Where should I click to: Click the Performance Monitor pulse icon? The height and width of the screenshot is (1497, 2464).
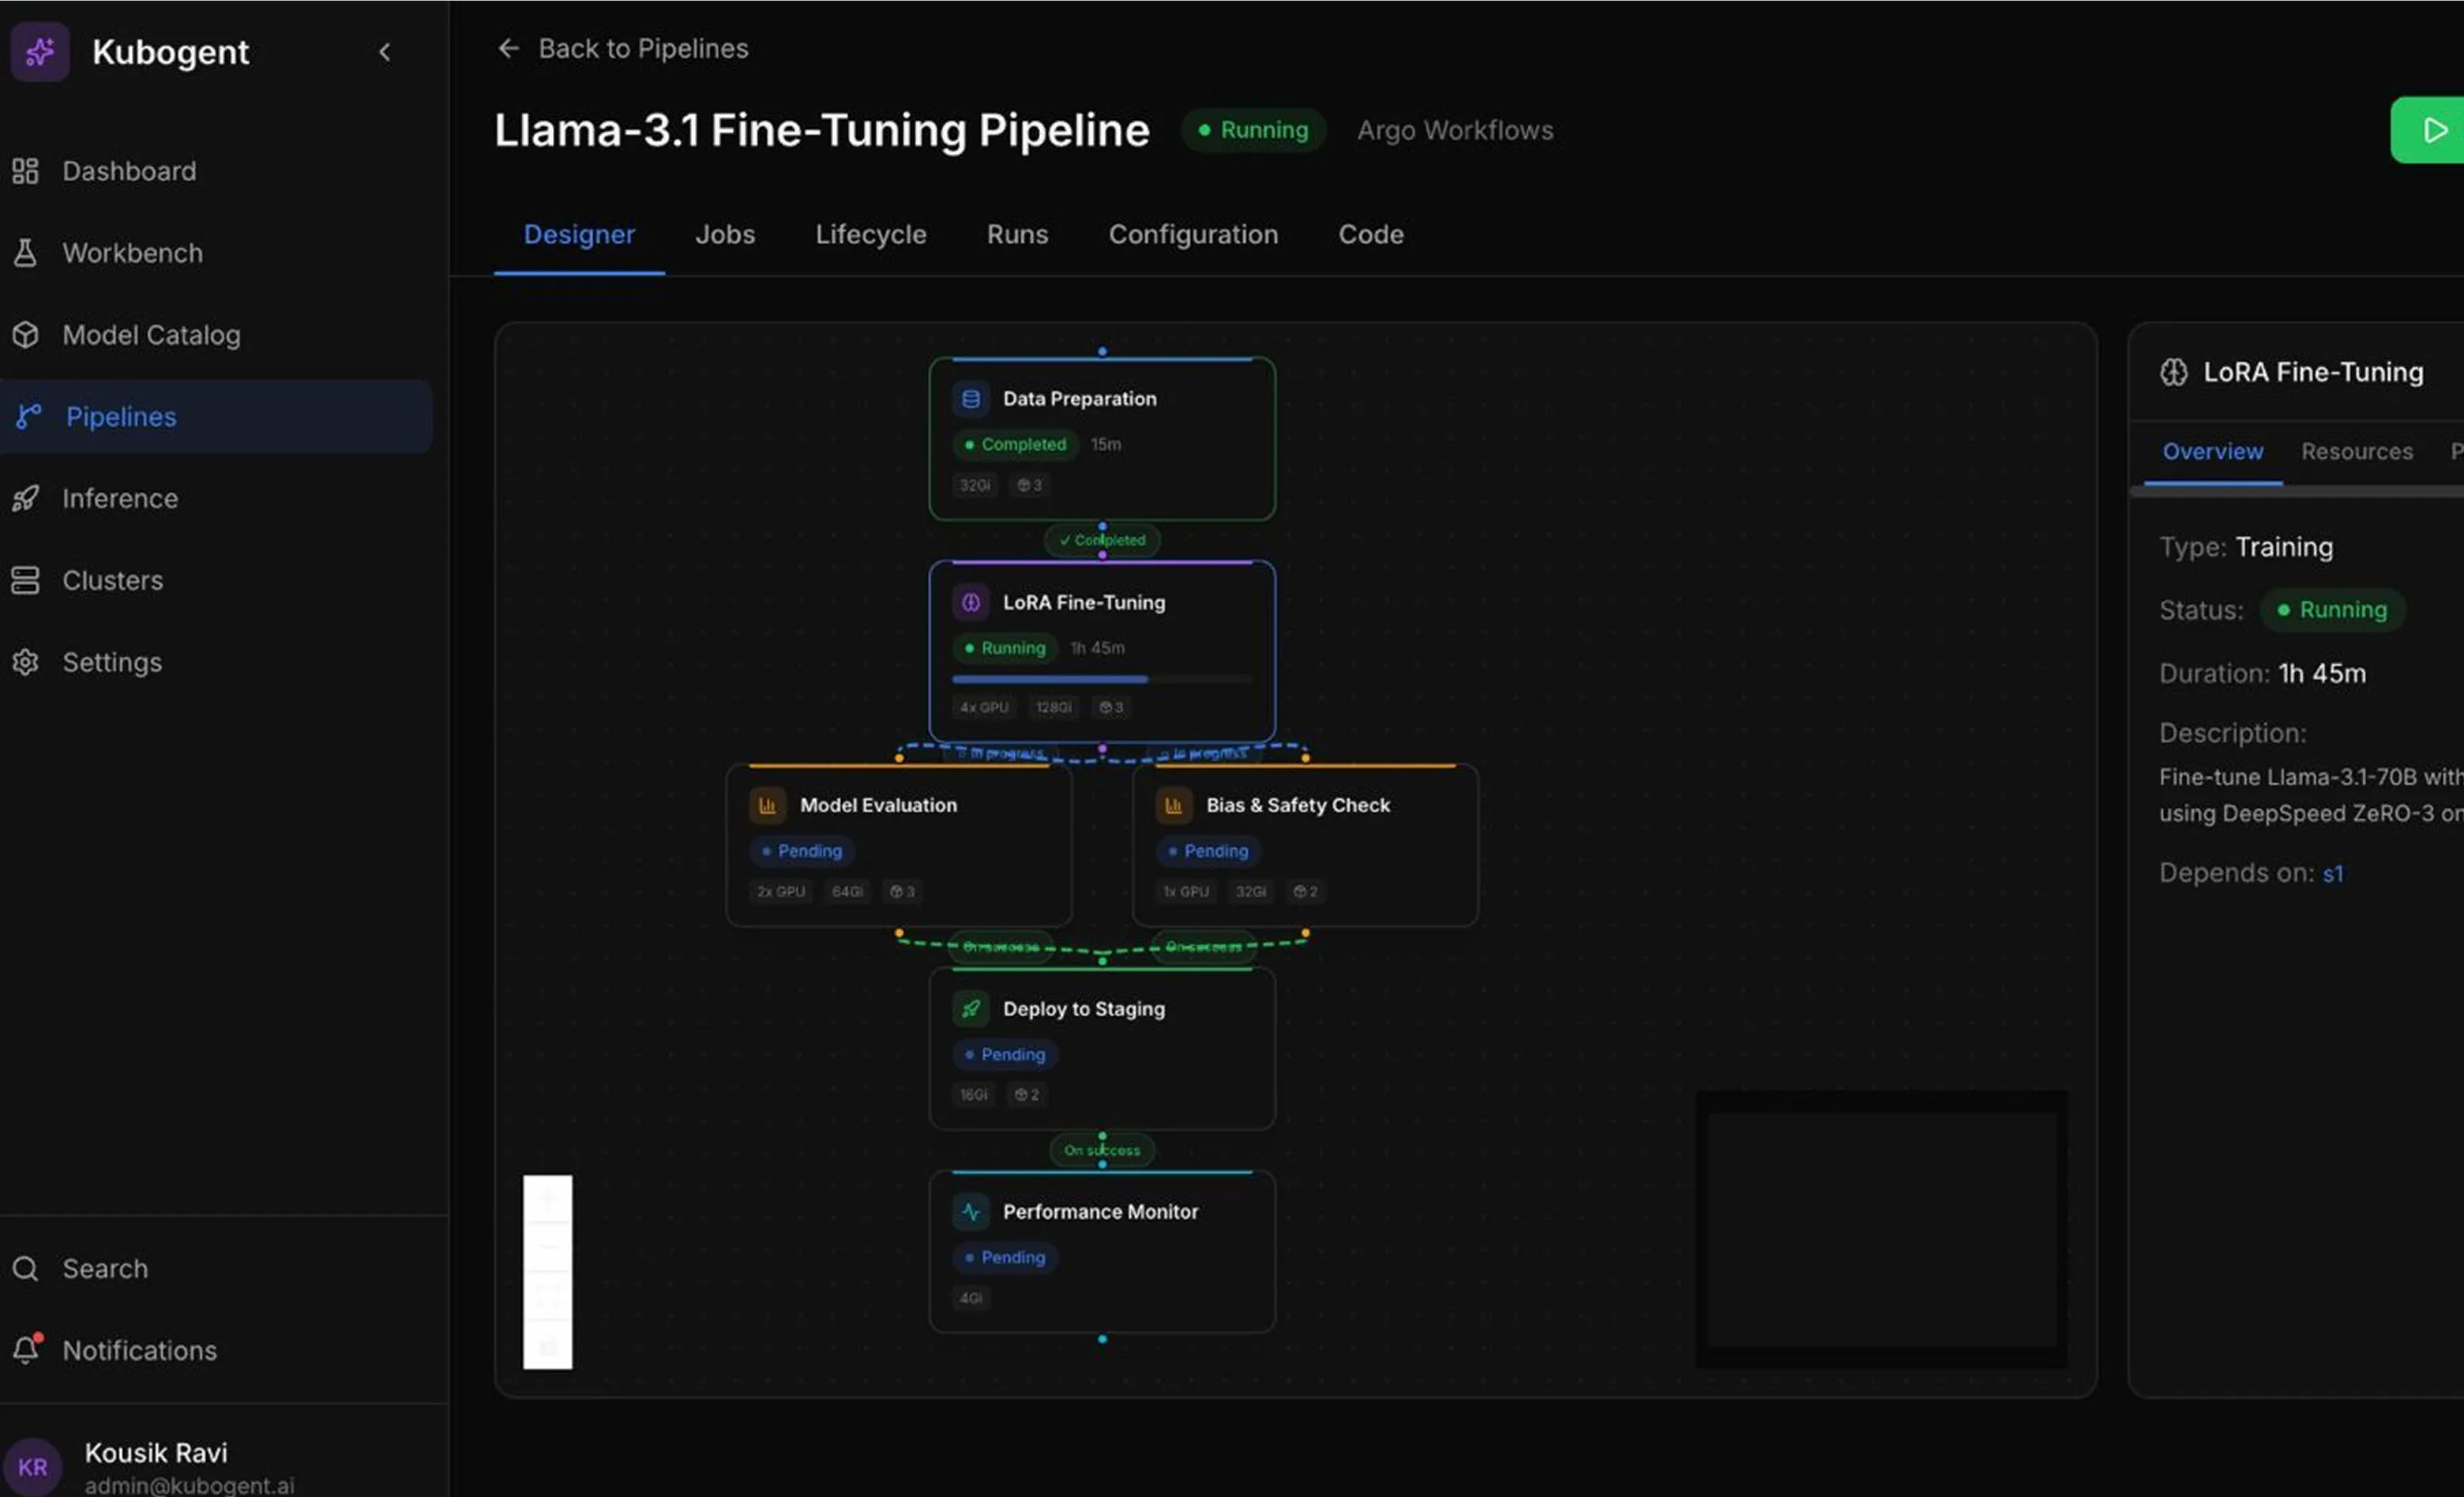(970, 1212)
